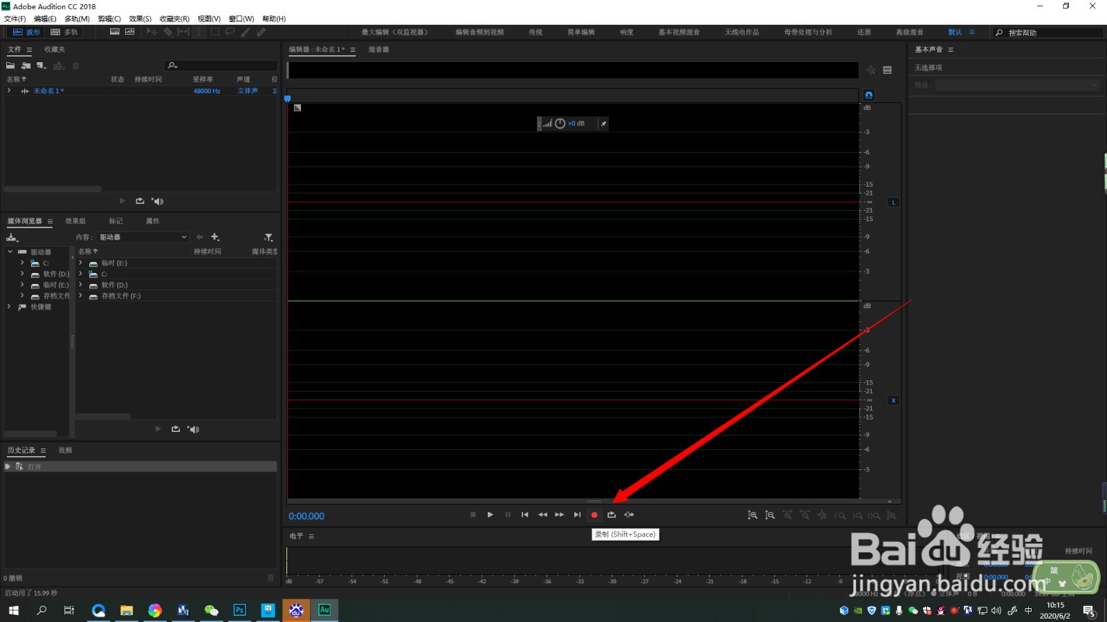Stop playback in the editor transport
The image size is (1107, 622).
tap(473, 515)
